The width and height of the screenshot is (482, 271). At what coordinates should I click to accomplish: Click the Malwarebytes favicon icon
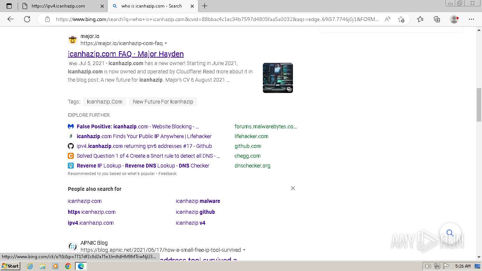(71, 126)
